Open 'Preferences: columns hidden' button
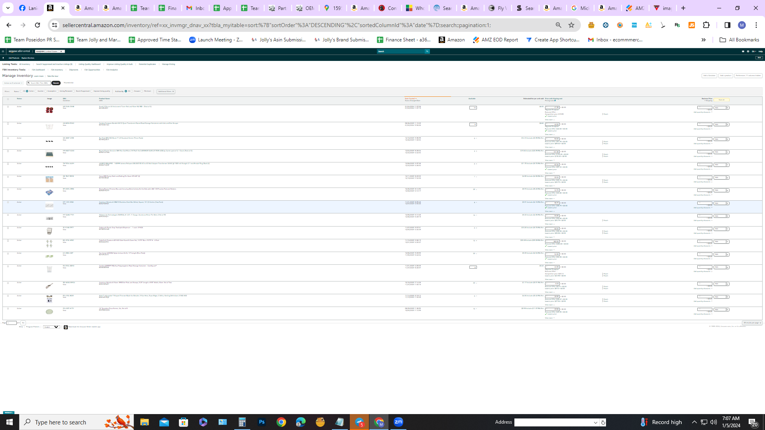 tap(748, 76)
